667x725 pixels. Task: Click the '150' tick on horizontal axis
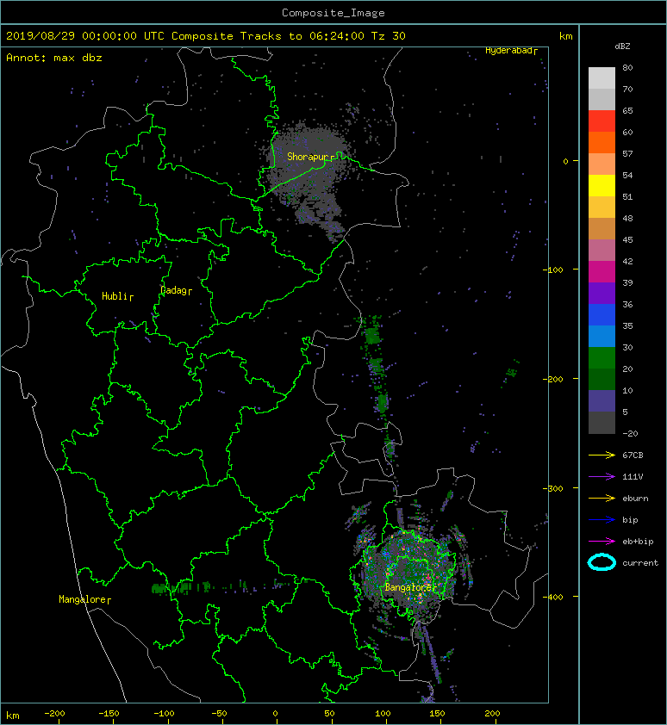point(438,714)
